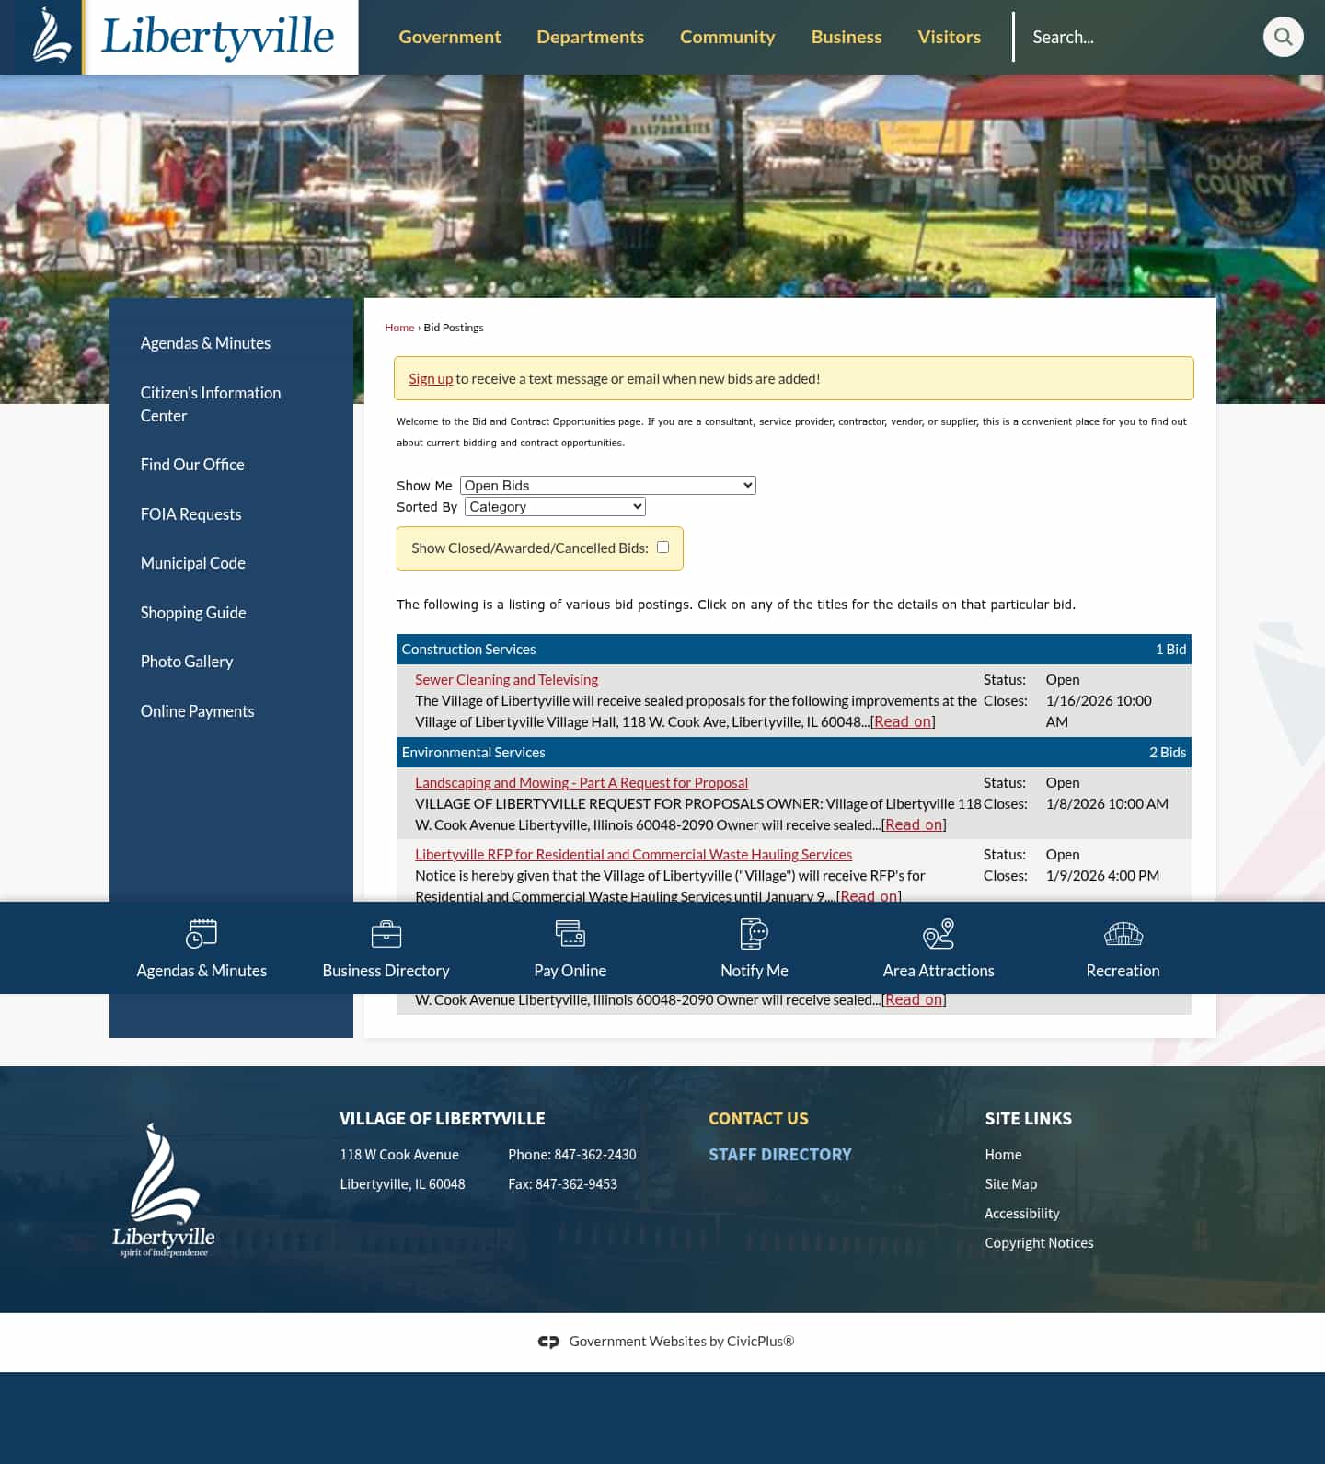1325x1464 pixels.
Task: Click the Recreation stadium icon
Action: coord(1123,934)
